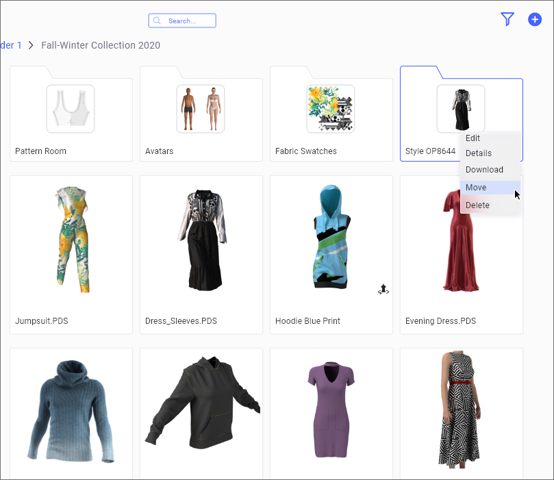The height and width of the screenshot is (480, 554).
Task: Click the Pattern Room label
Action: [x=40, y=151]
